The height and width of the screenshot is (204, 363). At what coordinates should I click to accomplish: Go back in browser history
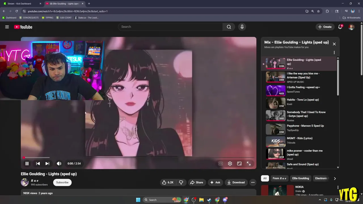4,11
